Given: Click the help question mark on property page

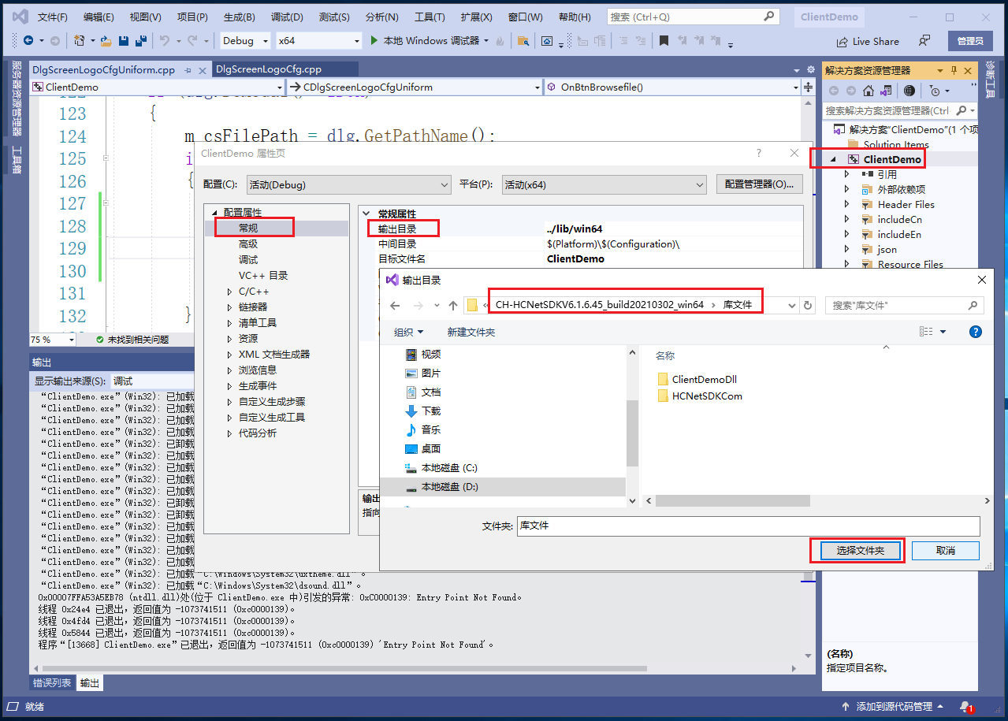Looking at the screenshot, I should tap(759, 153).
